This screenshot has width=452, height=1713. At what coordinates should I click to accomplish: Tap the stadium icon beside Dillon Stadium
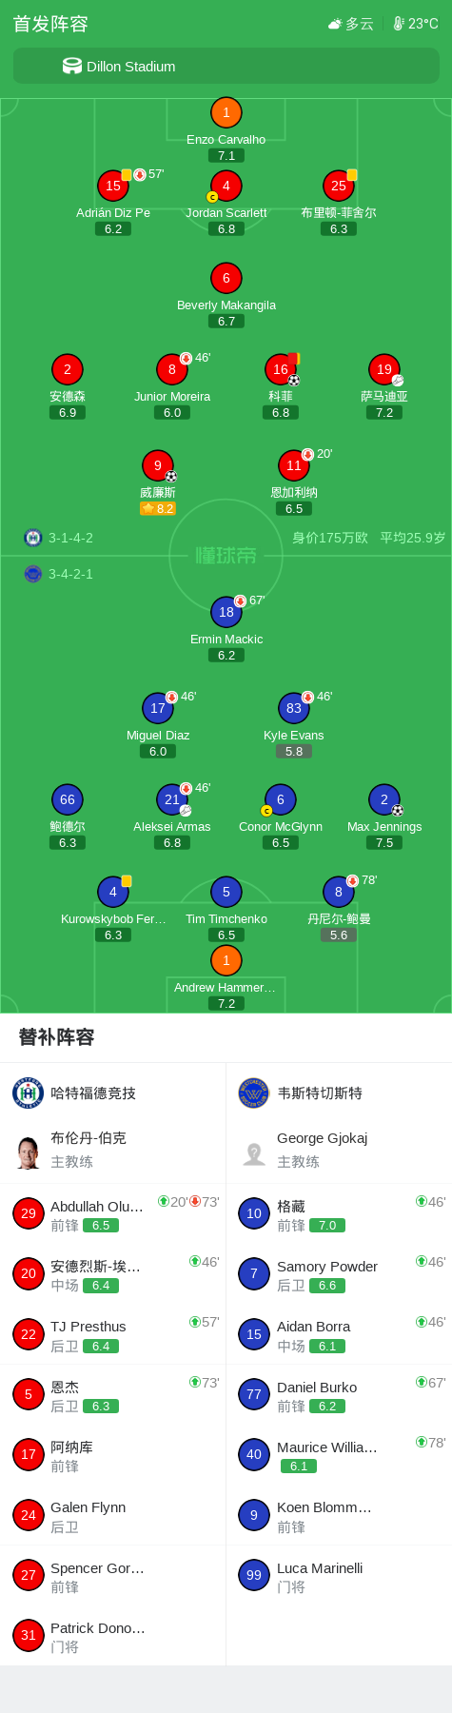tap(72, 66)
